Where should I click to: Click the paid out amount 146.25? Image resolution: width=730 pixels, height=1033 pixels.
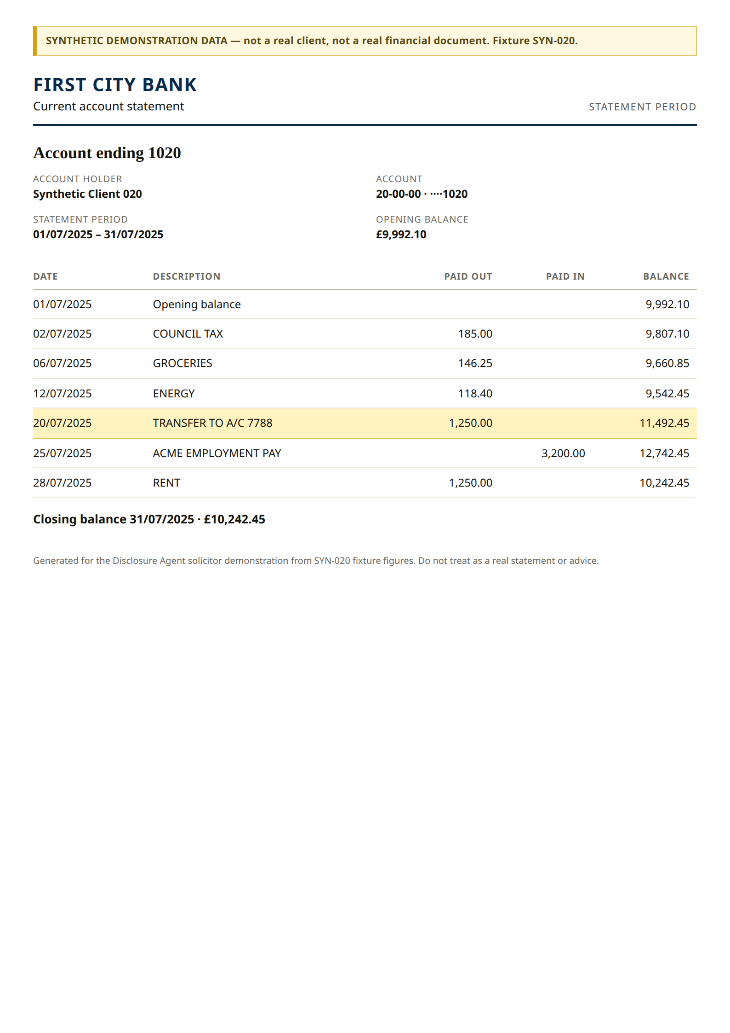[x=475, y=363]
